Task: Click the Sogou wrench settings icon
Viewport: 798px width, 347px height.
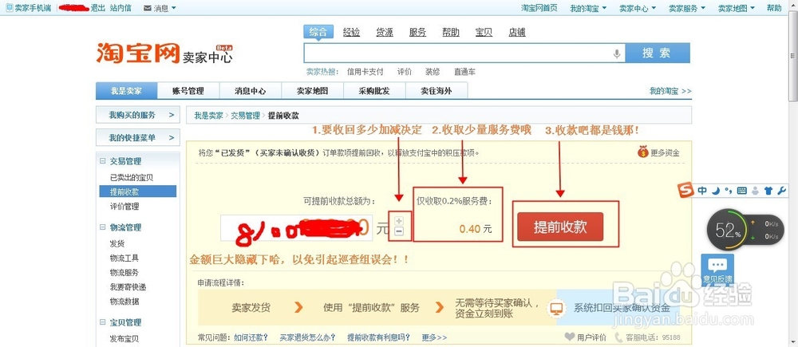Action: pos(782,191)
